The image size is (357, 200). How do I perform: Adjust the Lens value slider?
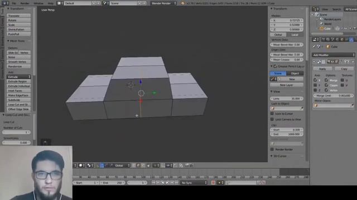pyautogui.click(x=287, y=99)
